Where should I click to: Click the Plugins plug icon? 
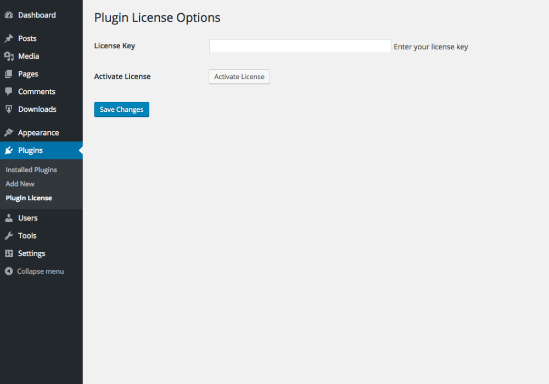pos(9,150)
